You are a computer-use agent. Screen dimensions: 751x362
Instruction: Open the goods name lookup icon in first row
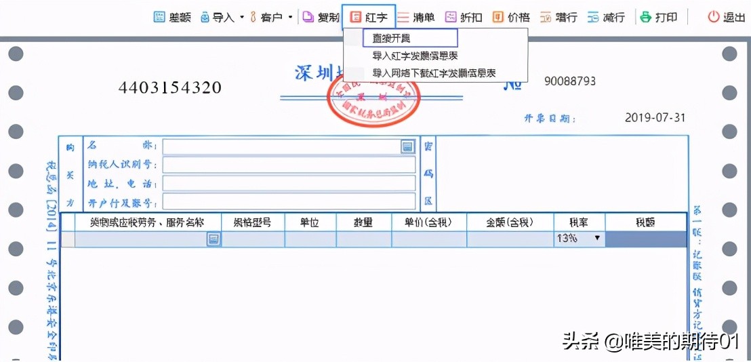click(213, 239)
